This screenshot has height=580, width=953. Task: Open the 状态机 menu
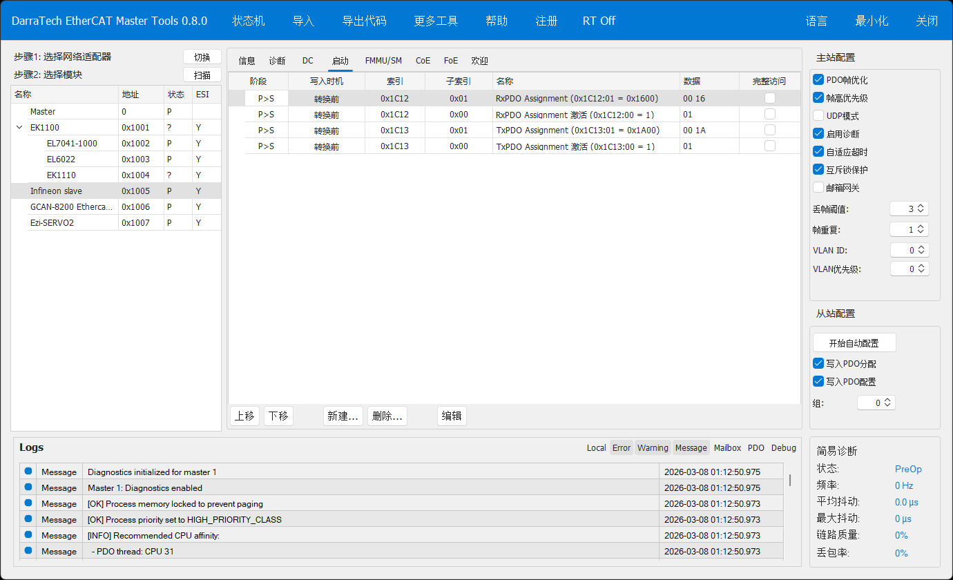coord(248,21)
